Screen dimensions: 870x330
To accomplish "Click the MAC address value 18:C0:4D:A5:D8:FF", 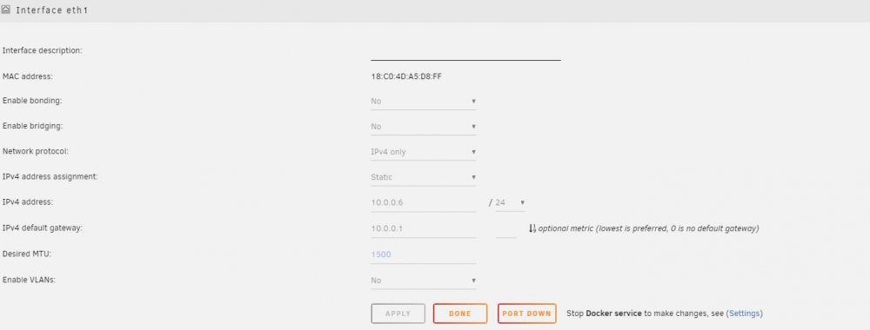I will [x=406, y=76].
